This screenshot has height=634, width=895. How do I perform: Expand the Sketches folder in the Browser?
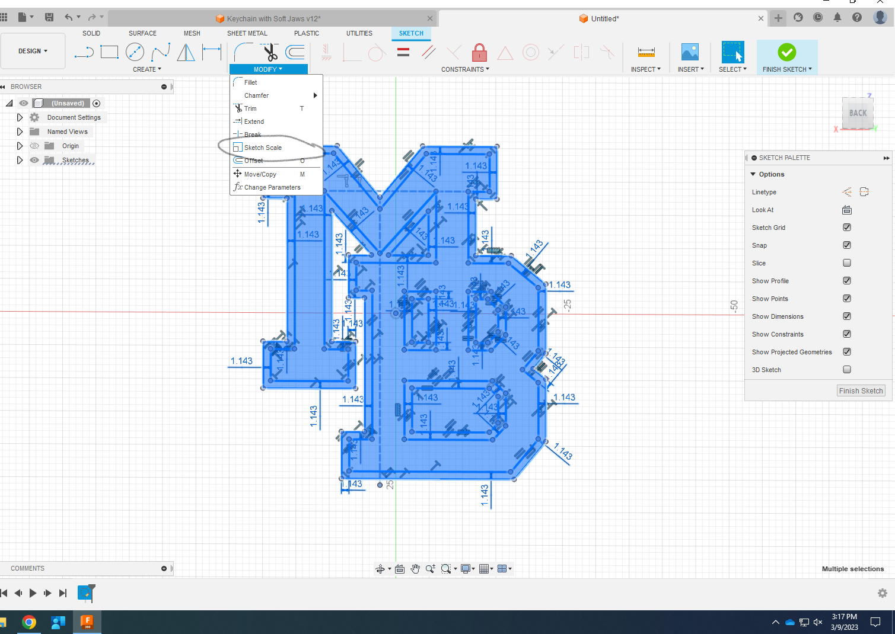[x=20, y=159]
